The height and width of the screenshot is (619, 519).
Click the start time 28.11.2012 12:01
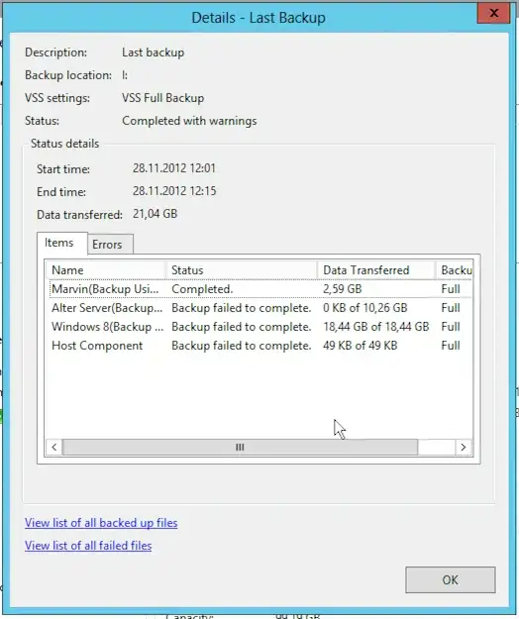click(x=174, y=168)
